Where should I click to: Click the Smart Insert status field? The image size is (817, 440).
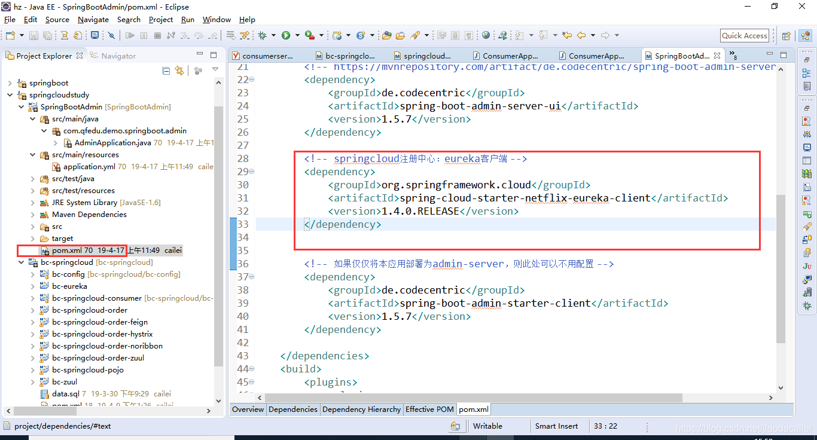pos(556,426)
